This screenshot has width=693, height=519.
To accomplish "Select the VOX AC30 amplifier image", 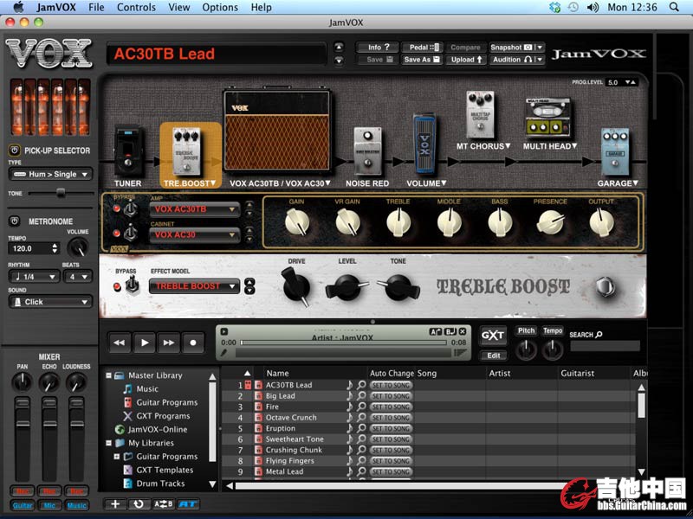I will 277,131.
